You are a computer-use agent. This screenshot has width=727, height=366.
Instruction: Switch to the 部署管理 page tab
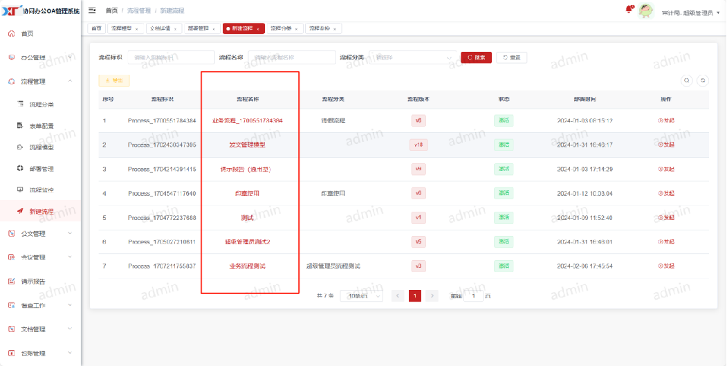(x=203, y=29)
